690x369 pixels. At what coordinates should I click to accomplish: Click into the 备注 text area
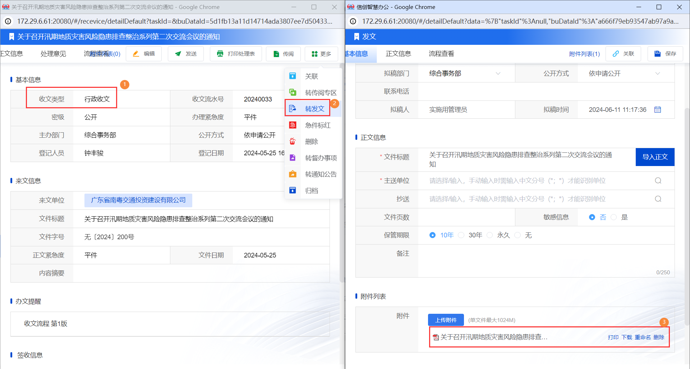tap(546, 261)
